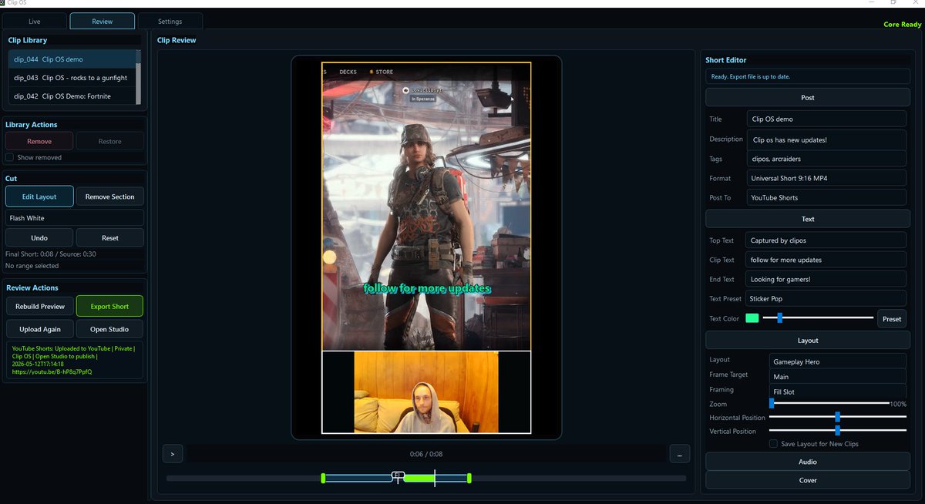This screenshot has width=925, height=504.
Task: Click the play button under preview
Action: (x=173, y=454)
